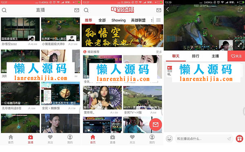
Task: Tap red 首页 home icon on home screen
Action: click(x=93, y=139)
